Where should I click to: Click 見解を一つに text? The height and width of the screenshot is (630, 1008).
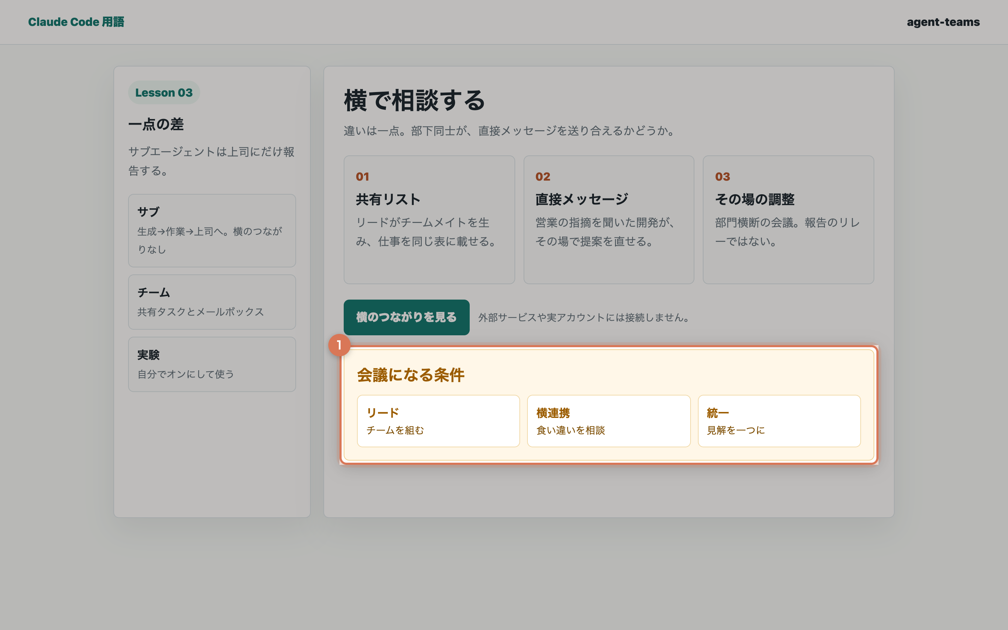pyautogui.click(x=736, y=430)
